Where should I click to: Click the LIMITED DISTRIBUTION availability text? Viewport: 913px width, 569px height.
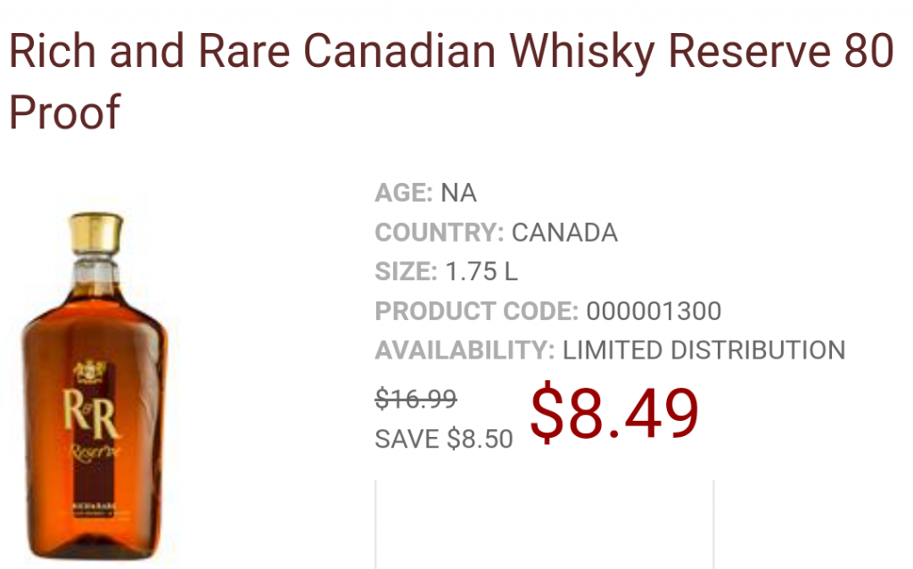point(703,350)
